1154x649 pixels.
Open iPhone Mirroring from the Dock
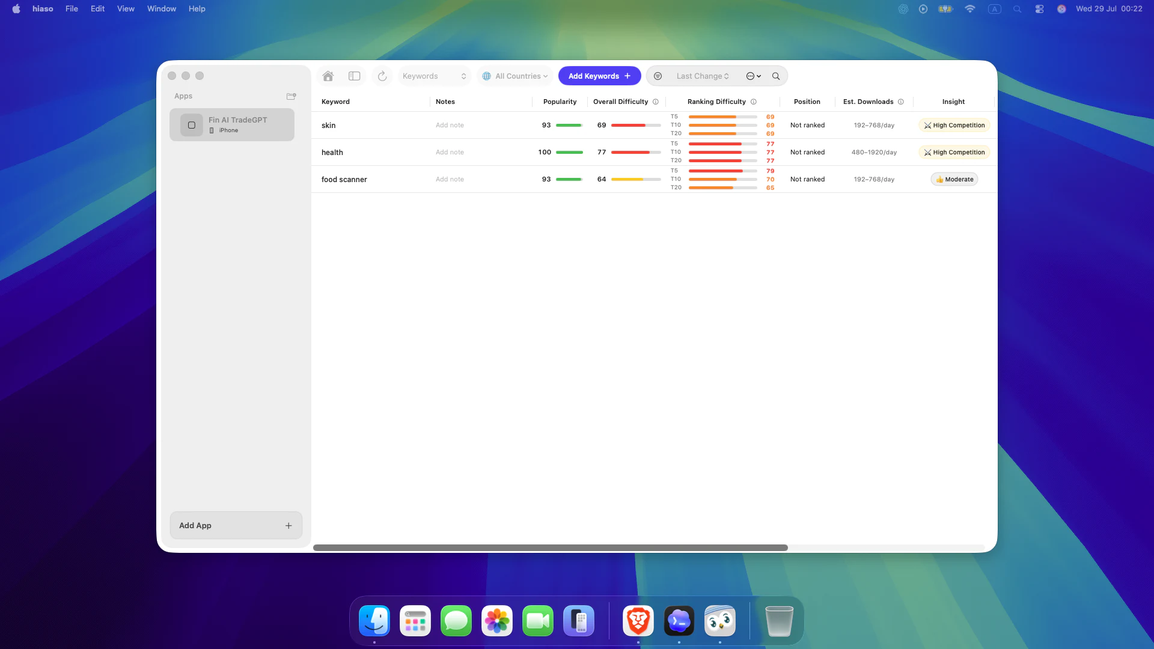pos(579,621)
